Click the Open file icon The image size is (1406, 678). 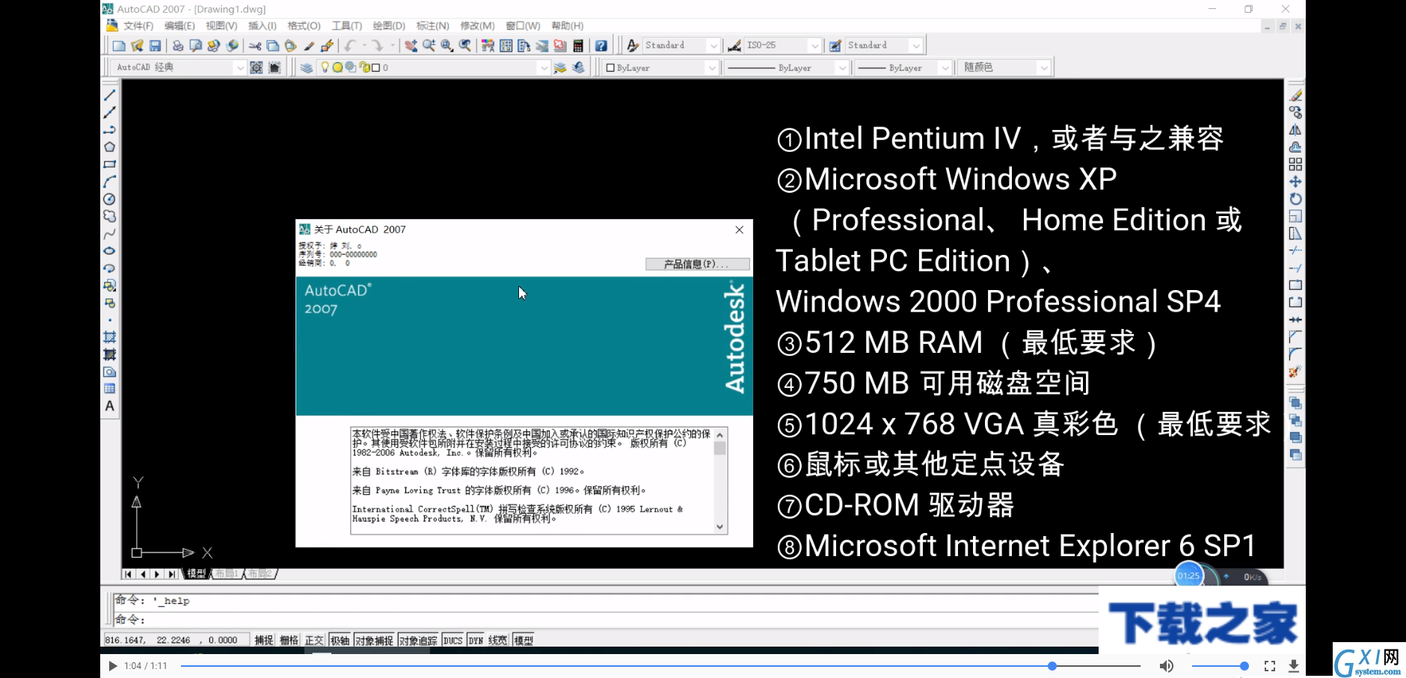pyautogui.click(x=137, y=46)
